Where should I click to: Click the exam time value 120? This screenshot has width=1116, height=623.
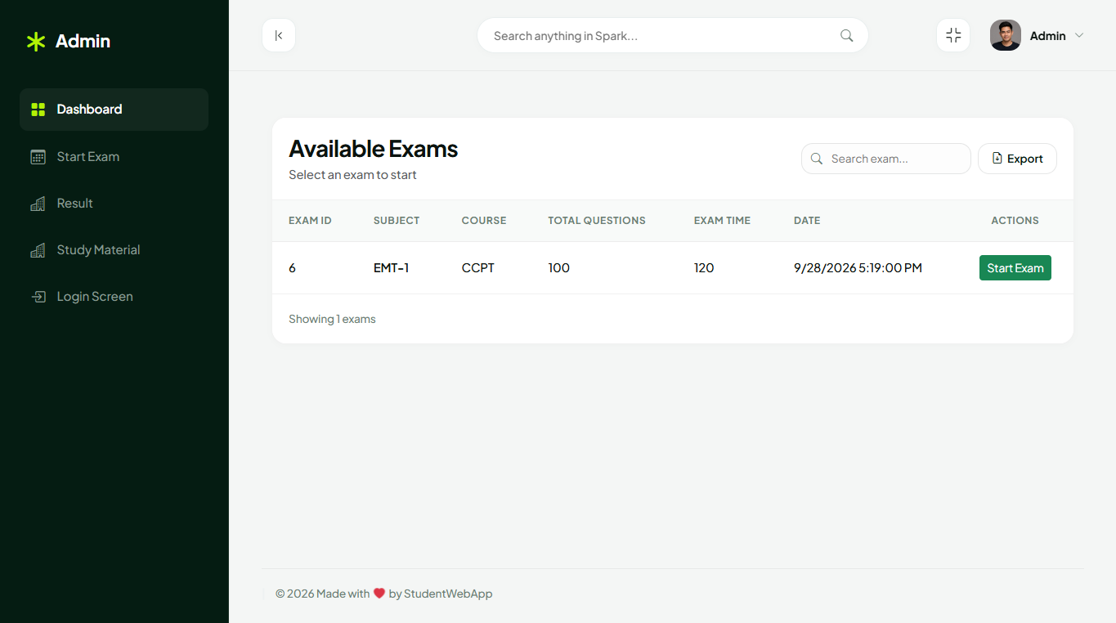click(704, 268)
